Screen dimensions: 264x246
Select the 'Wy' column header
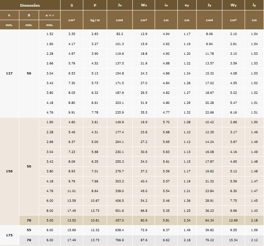[234, 5]
